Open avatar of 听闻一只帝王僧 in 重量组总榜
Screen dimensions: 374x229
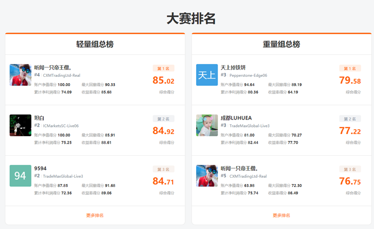click(x=207, y=176)
